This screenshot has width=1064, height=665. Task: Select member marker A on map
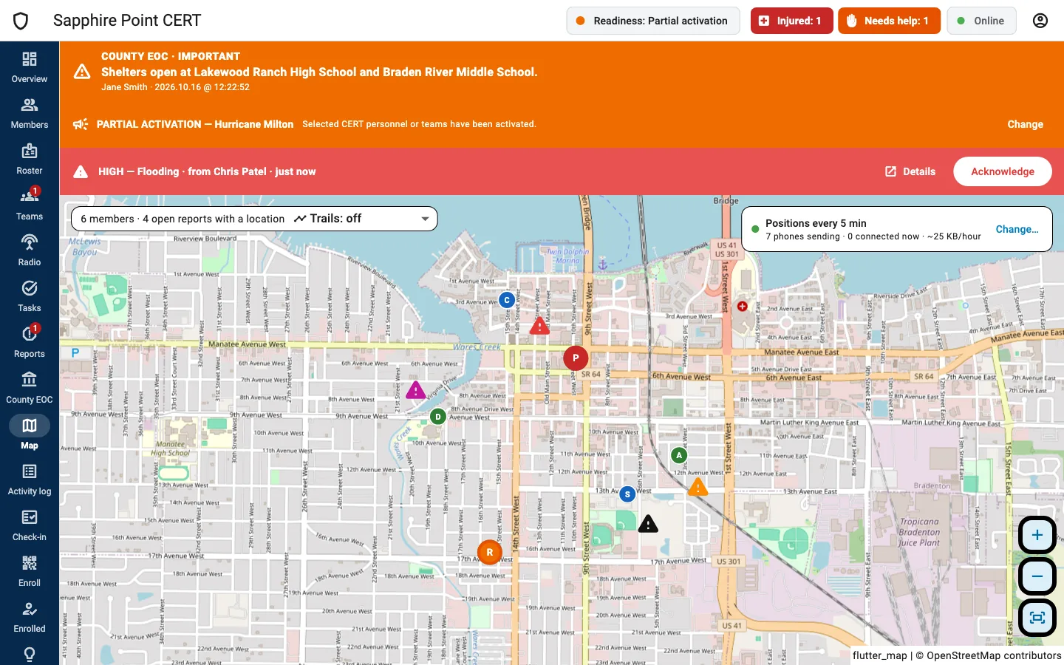click(x=679, y=455)
